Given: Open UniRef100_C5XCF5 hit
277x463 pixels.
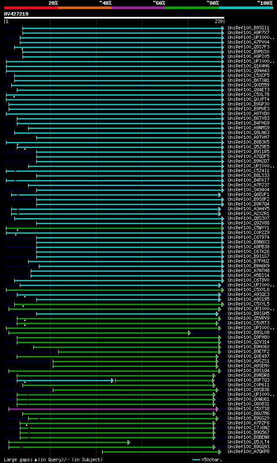Looking at the screenshot, I should pos(248,75).
